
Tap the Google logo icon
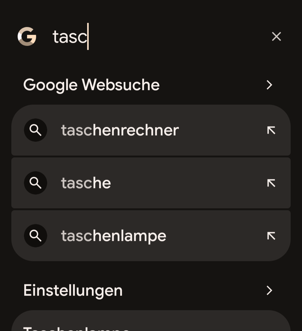coord(27,36)
